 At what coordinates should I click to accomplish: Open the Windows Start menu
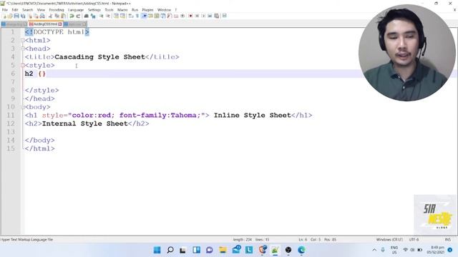[157, 250]
